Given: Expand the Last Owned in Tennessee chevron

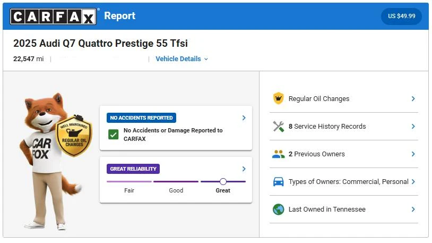Looking at the screenshot, I should [413, 209].
